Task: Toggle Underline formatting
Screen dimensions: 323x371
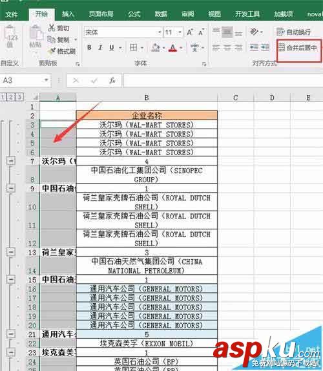Action: click(112, 48)
